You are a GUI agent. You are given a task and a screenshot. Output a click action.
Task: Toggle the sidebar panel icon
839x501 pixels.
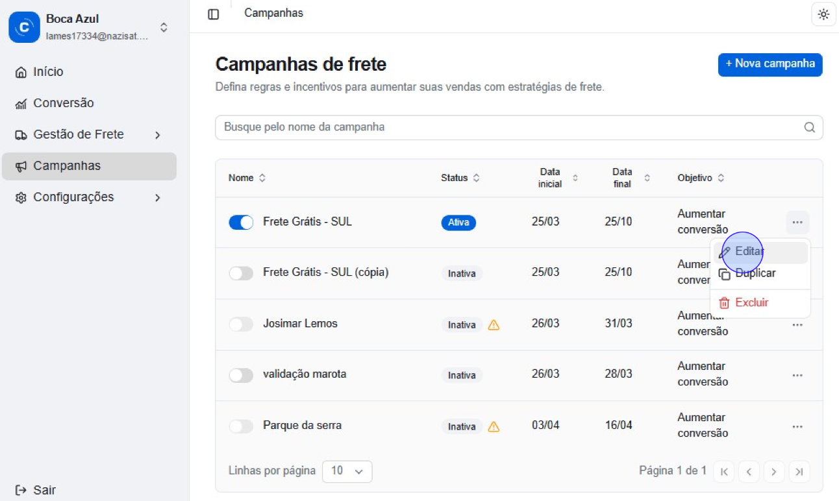coord(213,14)
